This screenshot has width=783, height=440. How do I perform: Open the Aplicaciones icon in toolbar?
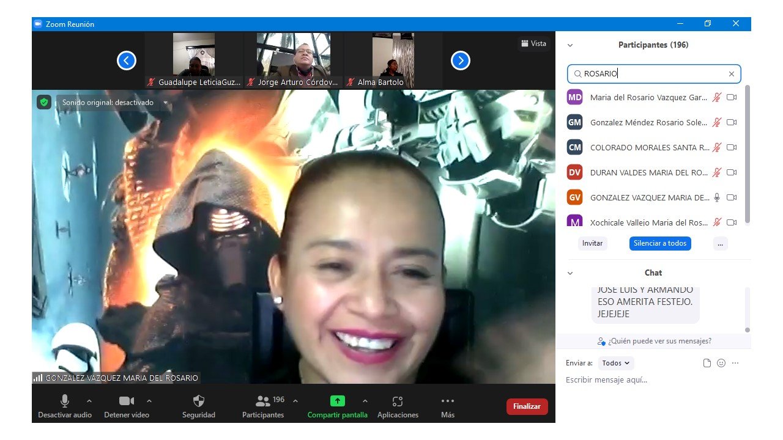coord(398,402)
